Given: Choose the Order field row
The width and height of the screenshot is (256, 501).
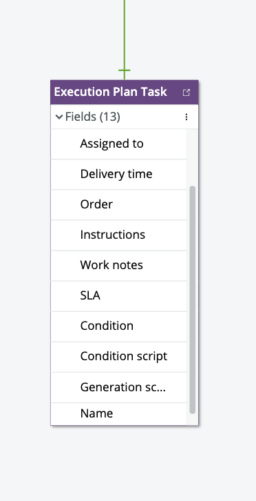Looking at the screenshot, I should (x=118, y=204).
